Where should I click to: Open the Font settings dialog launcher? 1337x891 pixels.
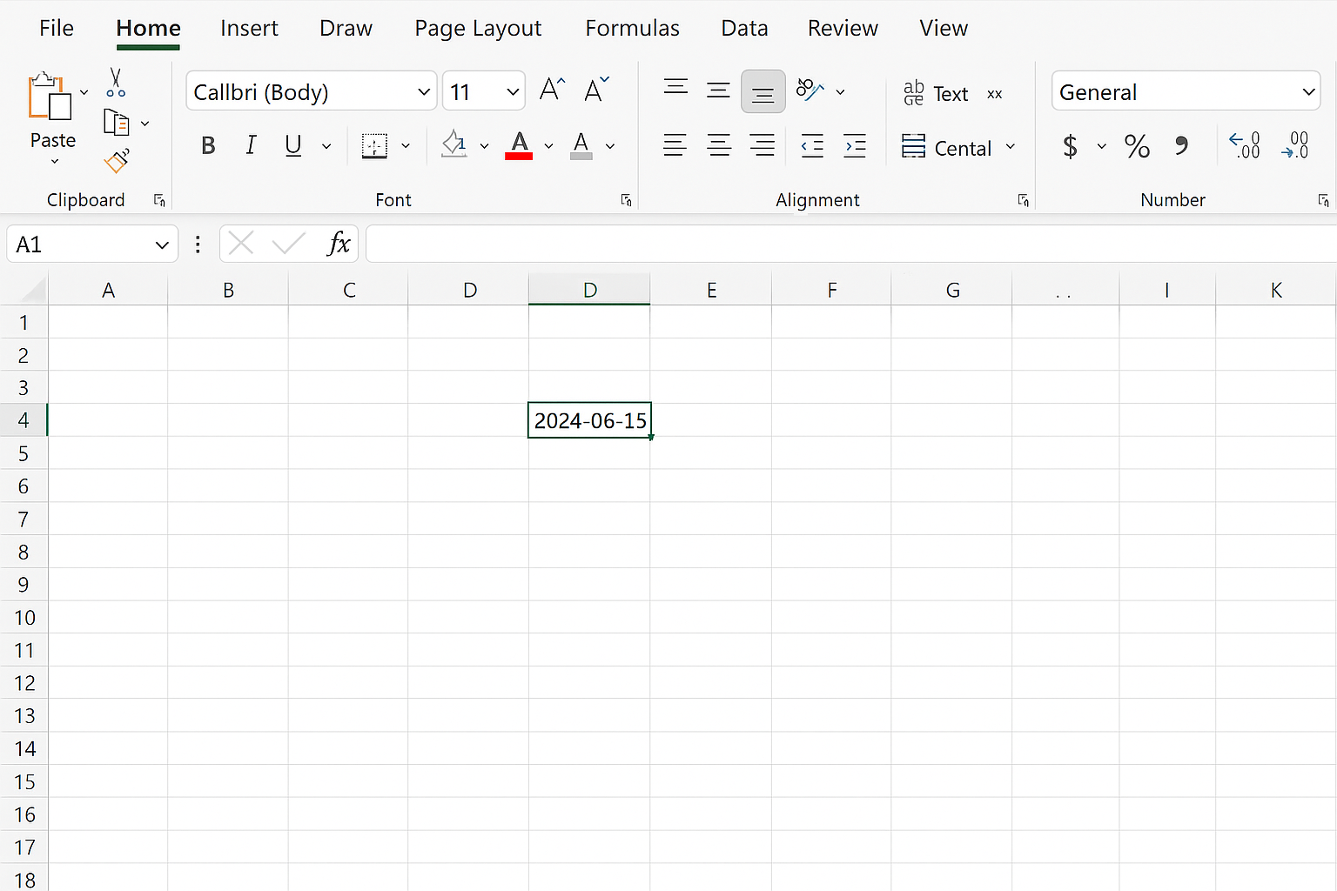point(626,200)
